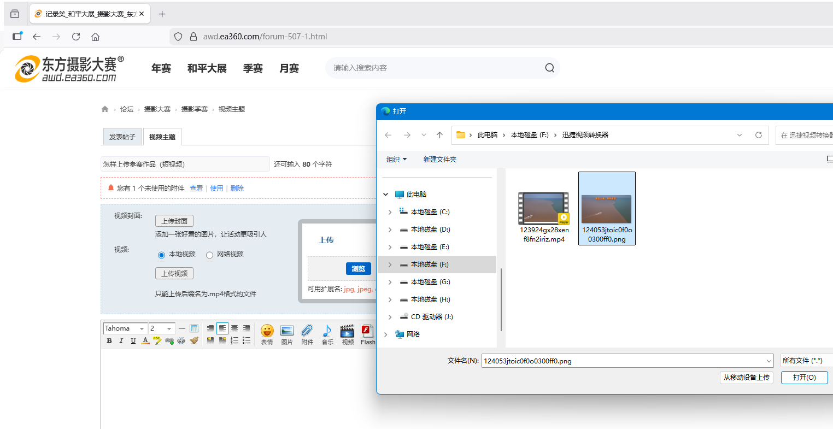Click the browser home icon

95,37
